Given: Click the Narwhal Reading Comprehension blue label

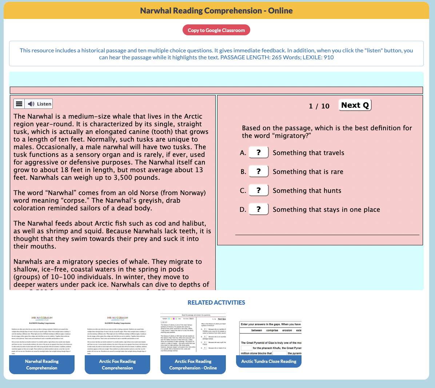Looking at the screenshot, I should click(x=42, y=365).
